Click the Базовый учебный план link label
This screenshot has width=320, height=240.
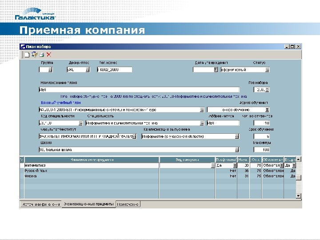pos(60,103)
